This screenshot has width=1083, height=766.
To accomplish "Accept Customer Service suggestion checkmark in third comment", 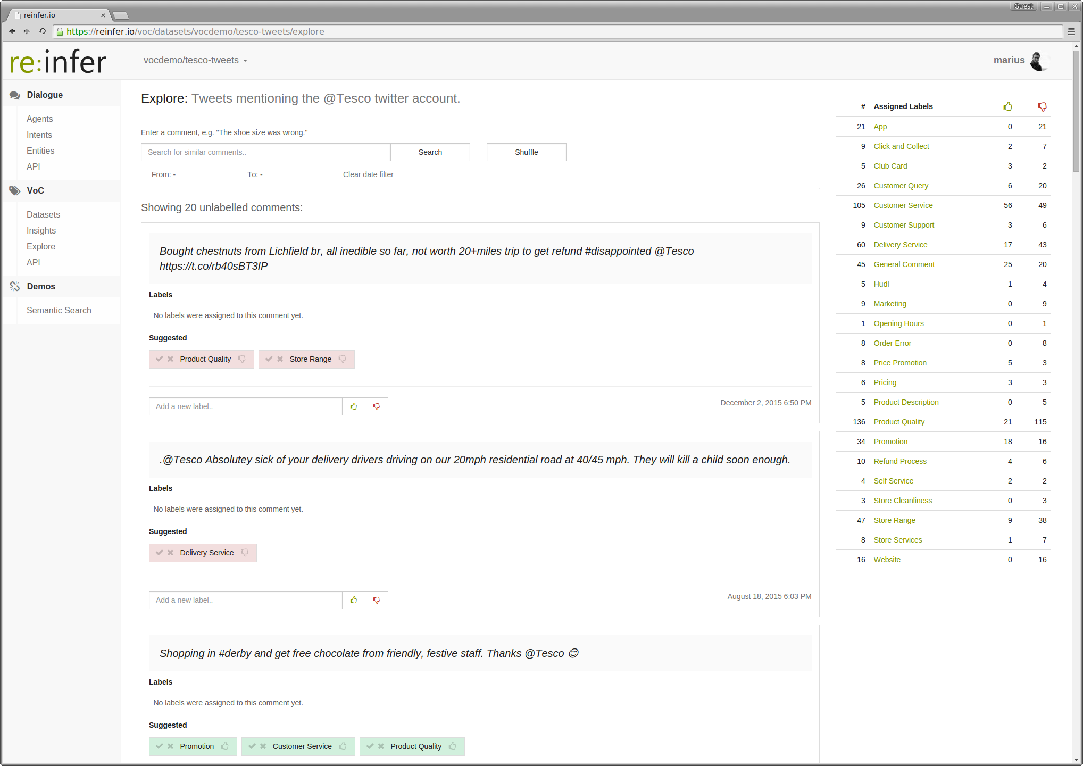I will [x=252, y=746].
